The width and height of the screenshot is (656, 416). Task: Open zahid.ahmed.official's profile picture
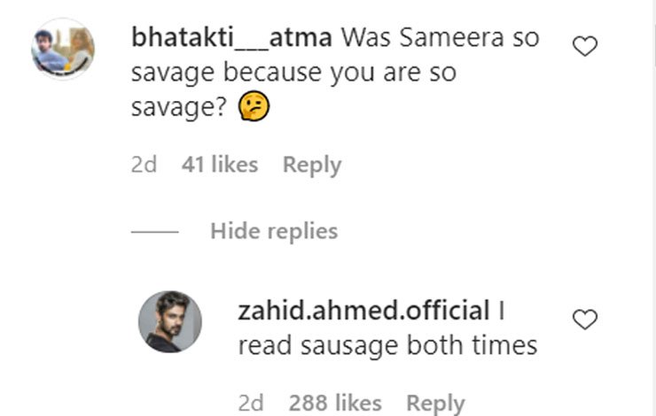(x=169, y=321)
